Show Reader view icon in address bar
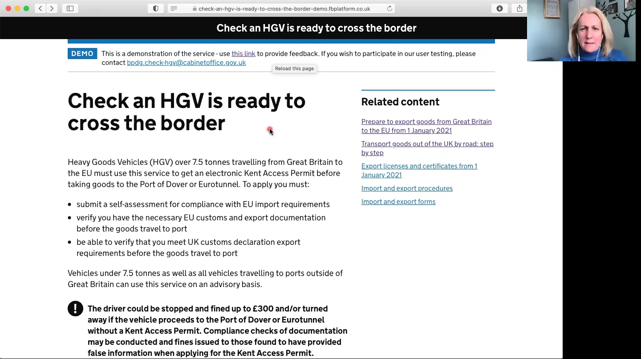Viewport: 641px width, 359px height. [174, 8]
